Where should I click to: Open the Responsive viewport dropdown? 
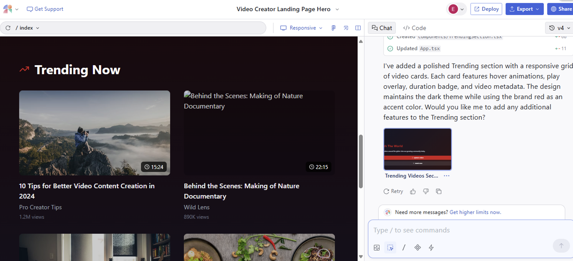(x=301, y=28)
